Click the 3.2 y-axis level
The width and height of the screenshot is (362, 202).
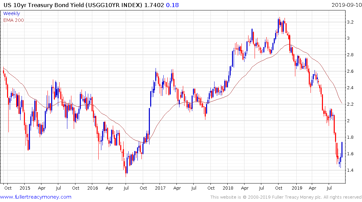[350, 22]
